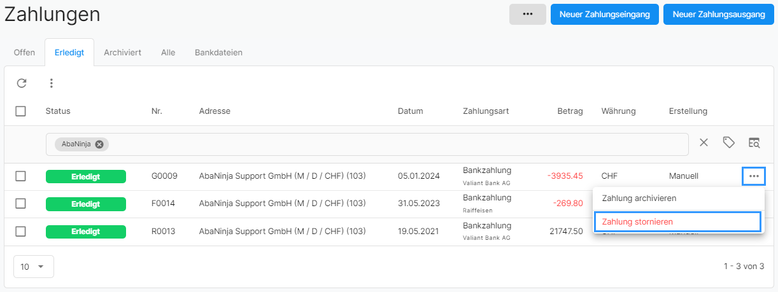Remove the AbaNinja filter chip
The width and height of the screenshot is (778, 292).
[x=99, y=144]
